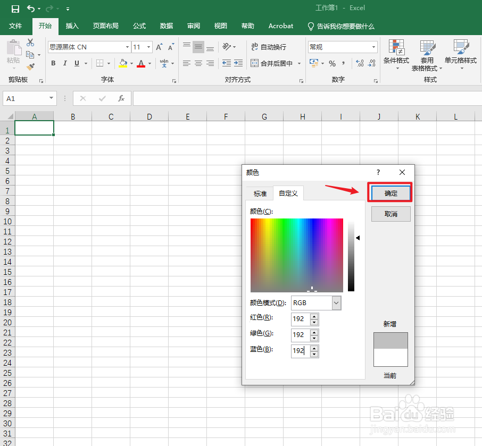Viewport: 482px width, 446px height.
Task: Open 套用表格格式 table styles
Action: click(427, 55)
